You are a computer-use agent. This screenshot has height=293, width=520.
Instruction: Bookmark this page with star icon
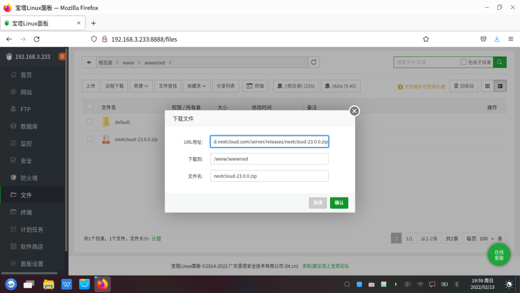coord(426,39)
